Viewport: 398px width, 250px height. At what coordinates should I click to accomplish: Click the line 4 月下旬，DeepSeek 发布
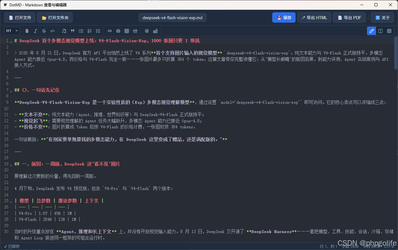click(94, 188)
